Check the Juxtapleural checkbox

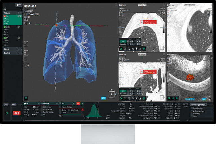click(x=42, y=107)
